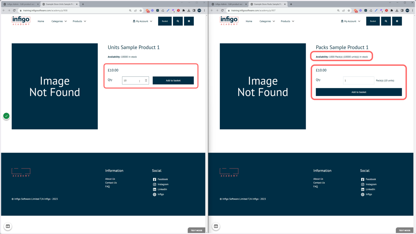Click Infigo Academy logo in left header

pos(21,21)
